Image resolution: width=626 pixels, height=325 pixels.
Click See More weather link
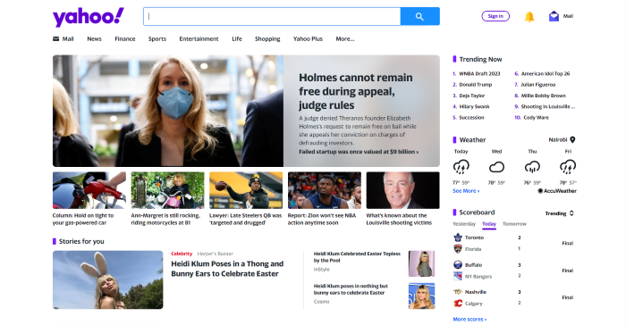(x=466, y=191)
